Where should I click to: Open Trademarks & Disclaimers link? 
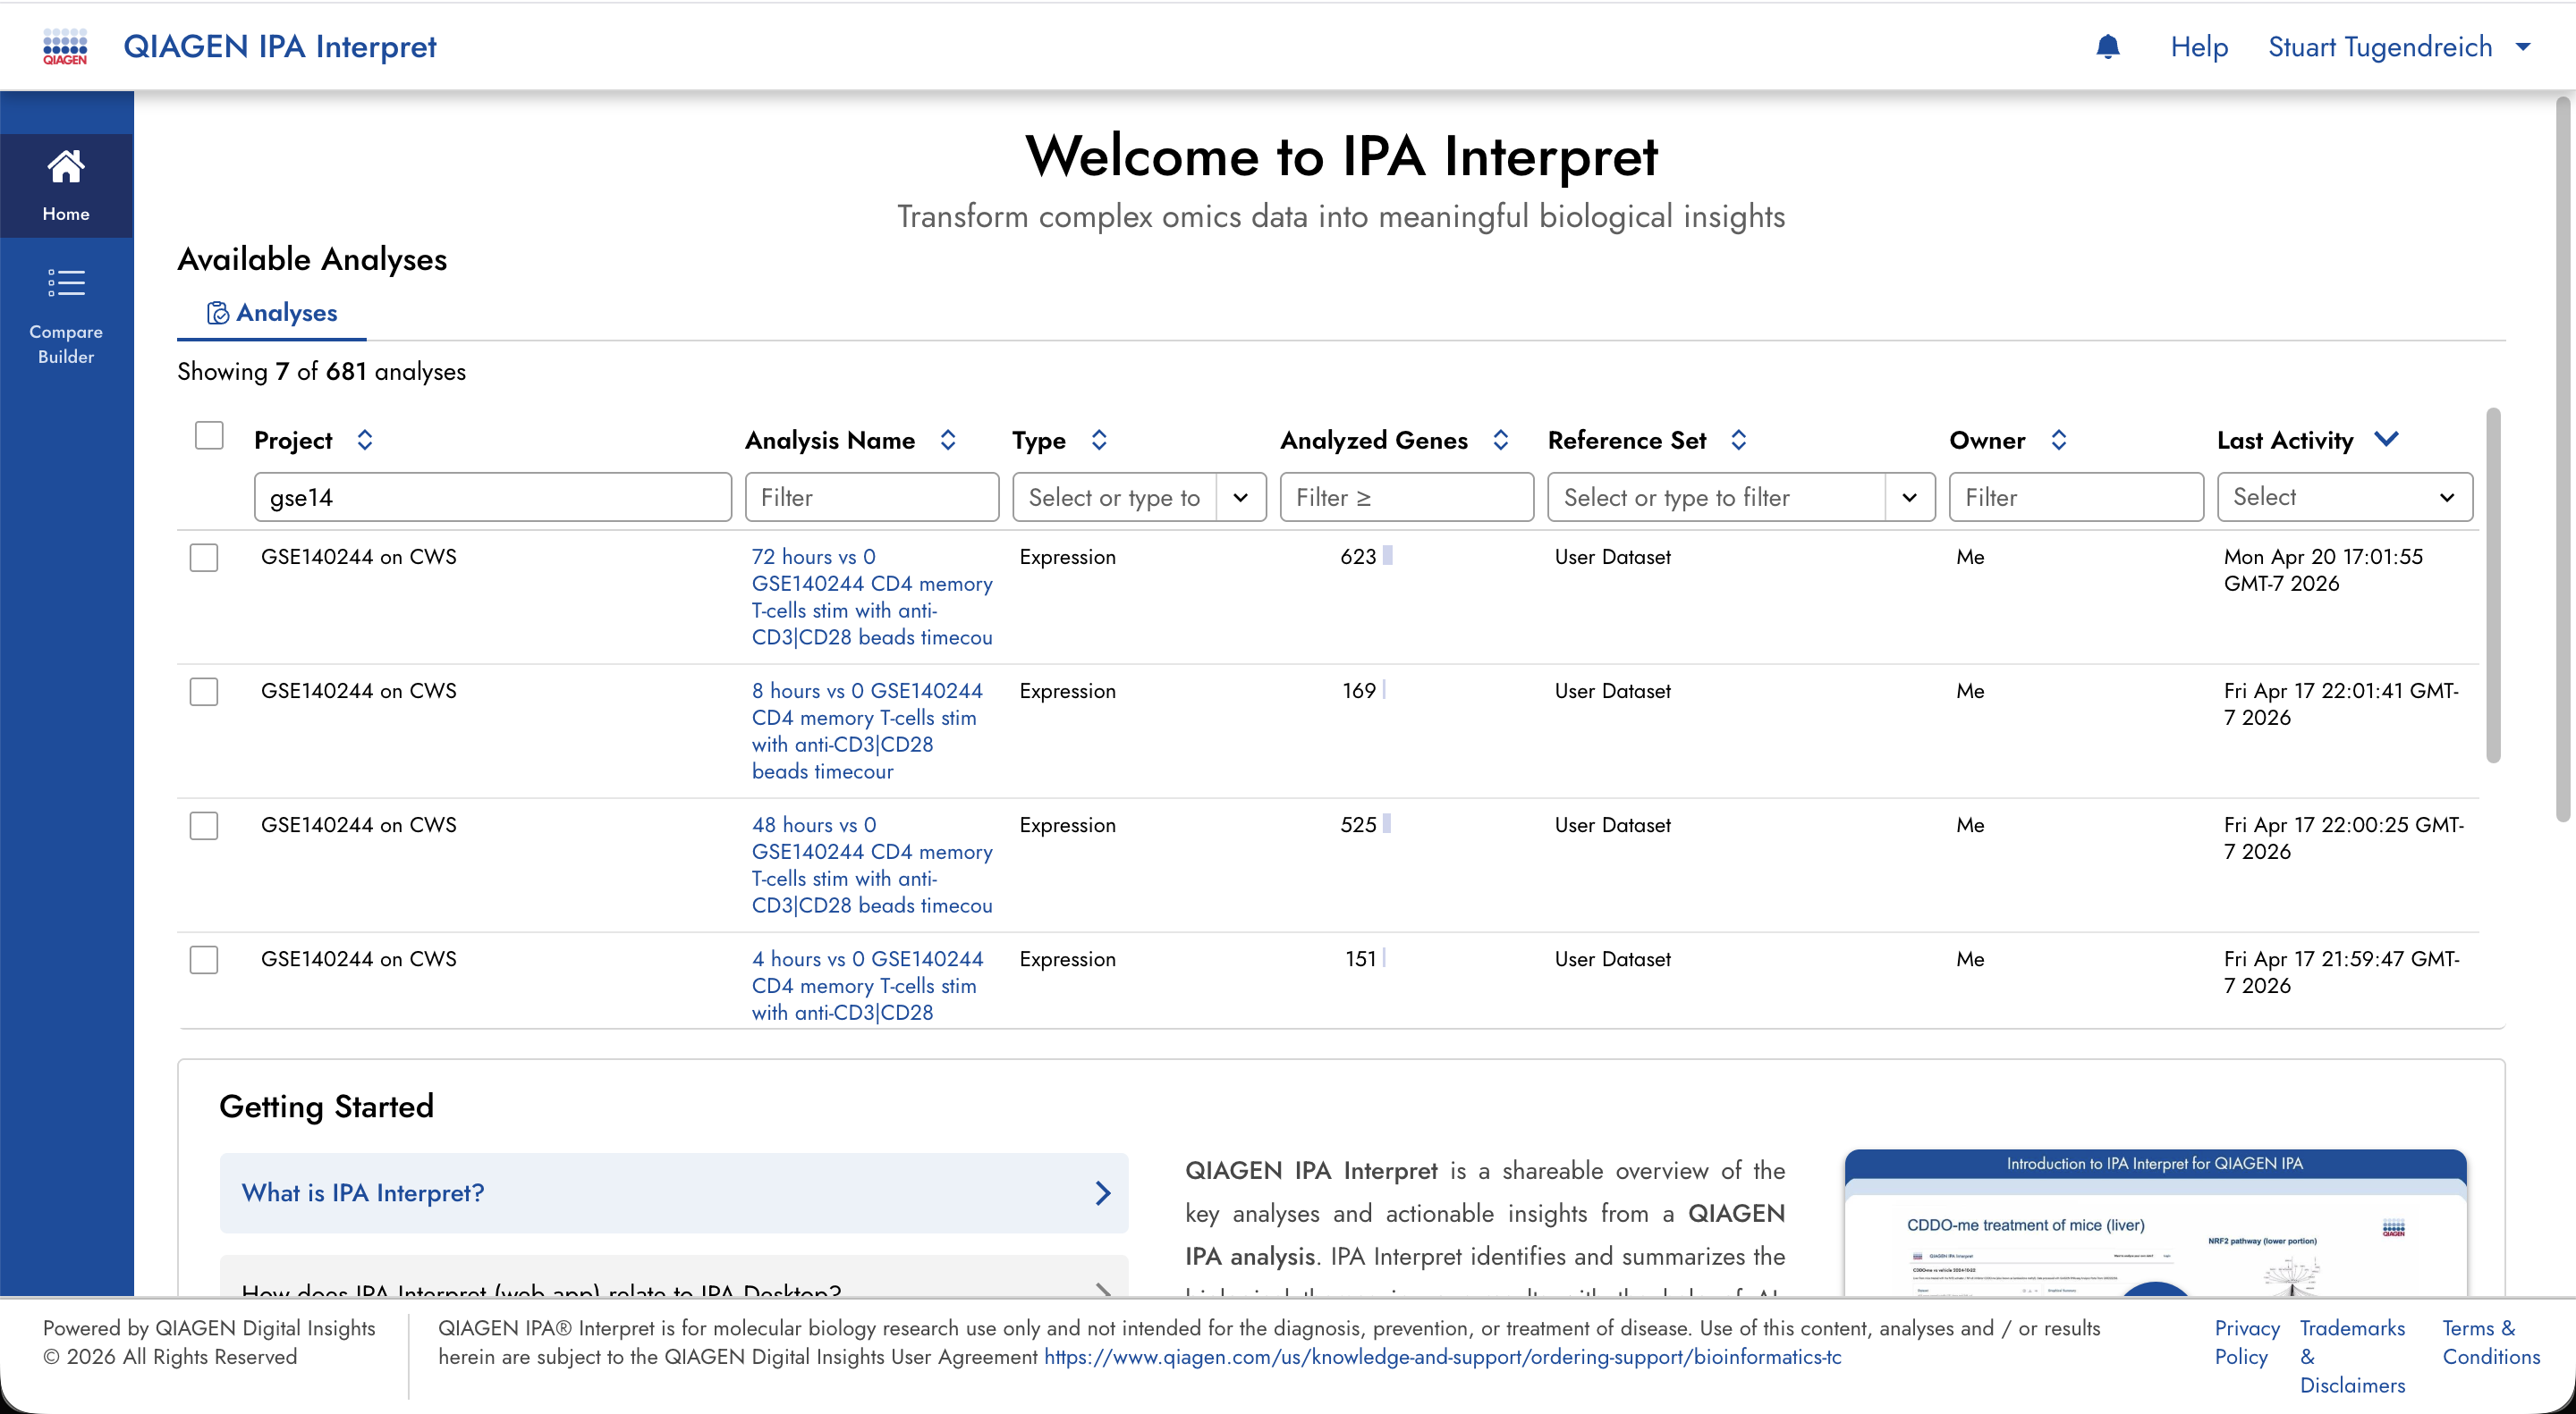pyautogui.click(x=2352, y=1356)
